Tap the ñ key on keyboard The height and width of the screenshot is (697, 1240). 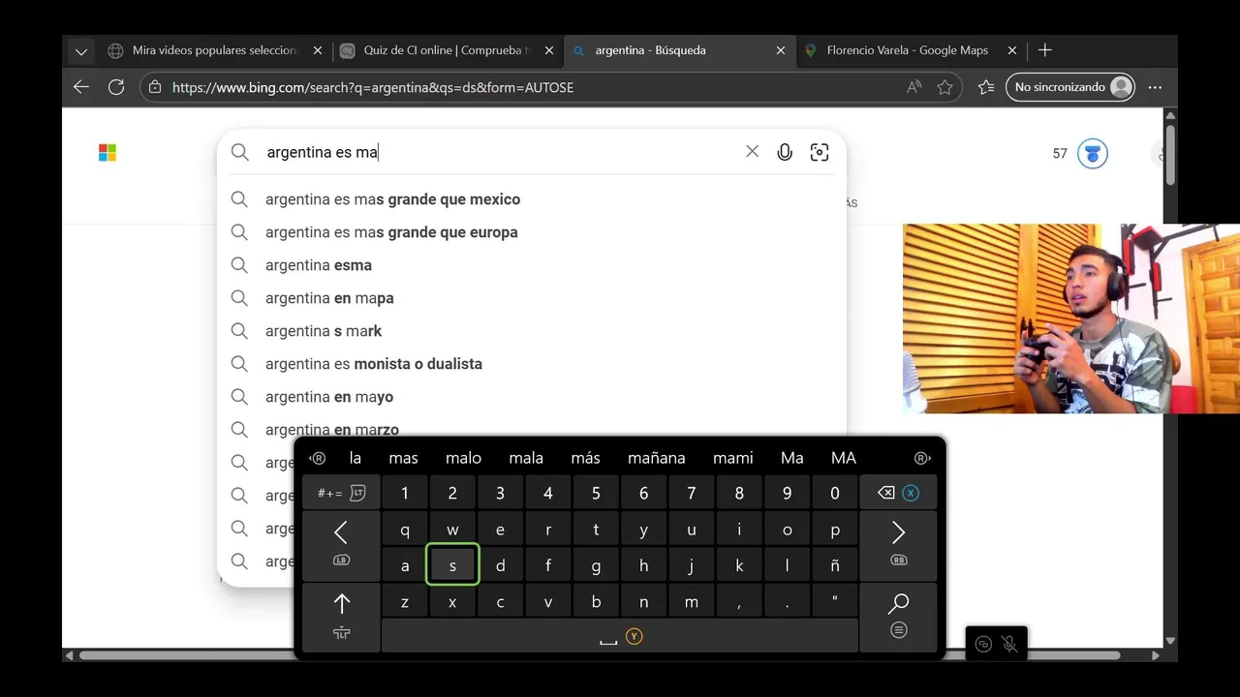pos(835,565)
